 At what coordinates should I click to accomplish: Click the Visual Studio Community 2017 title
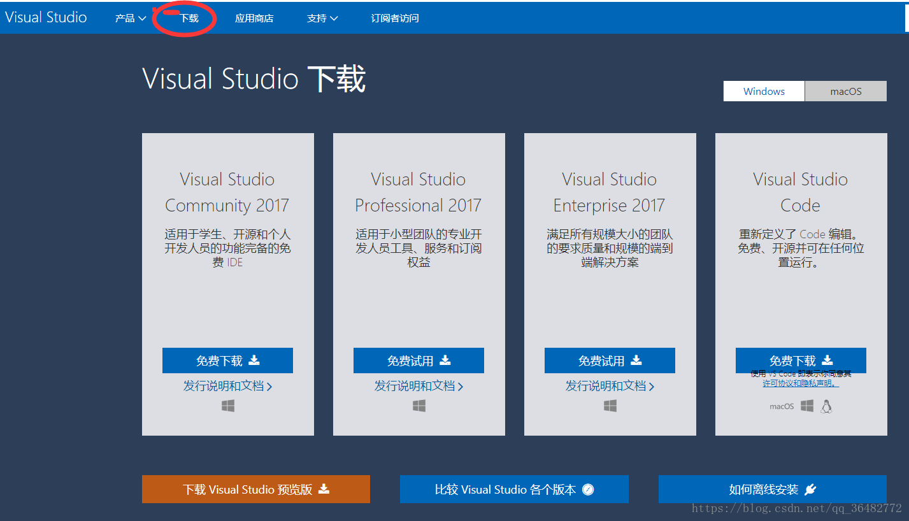227,192
